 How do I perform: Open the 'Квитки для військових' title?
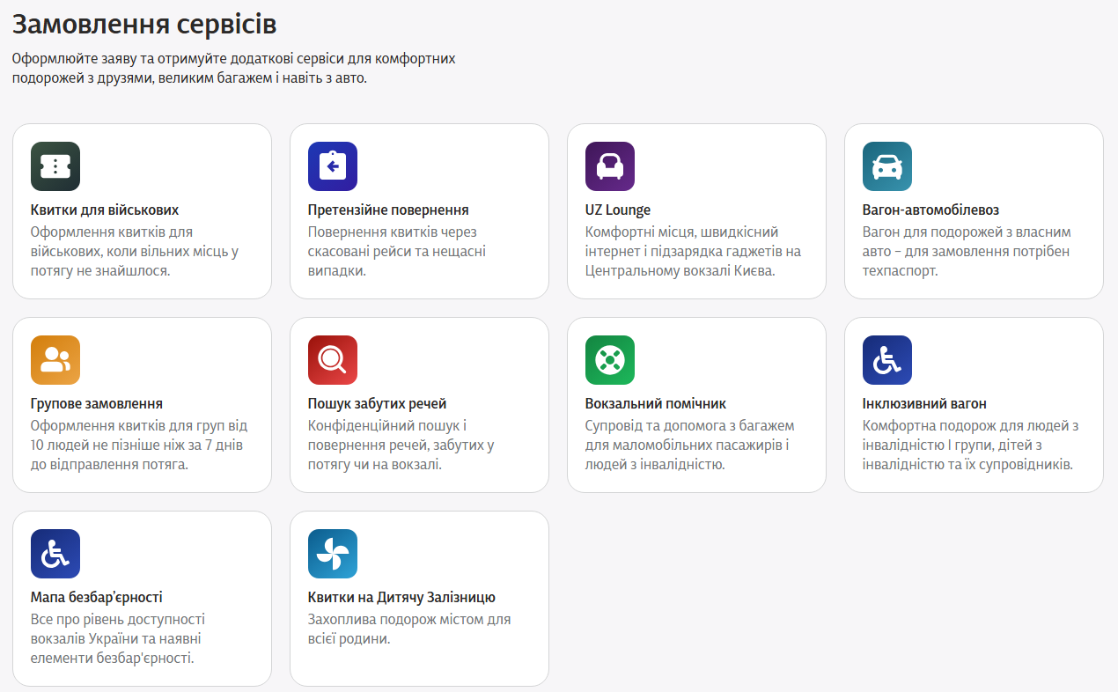click(105, 210)
